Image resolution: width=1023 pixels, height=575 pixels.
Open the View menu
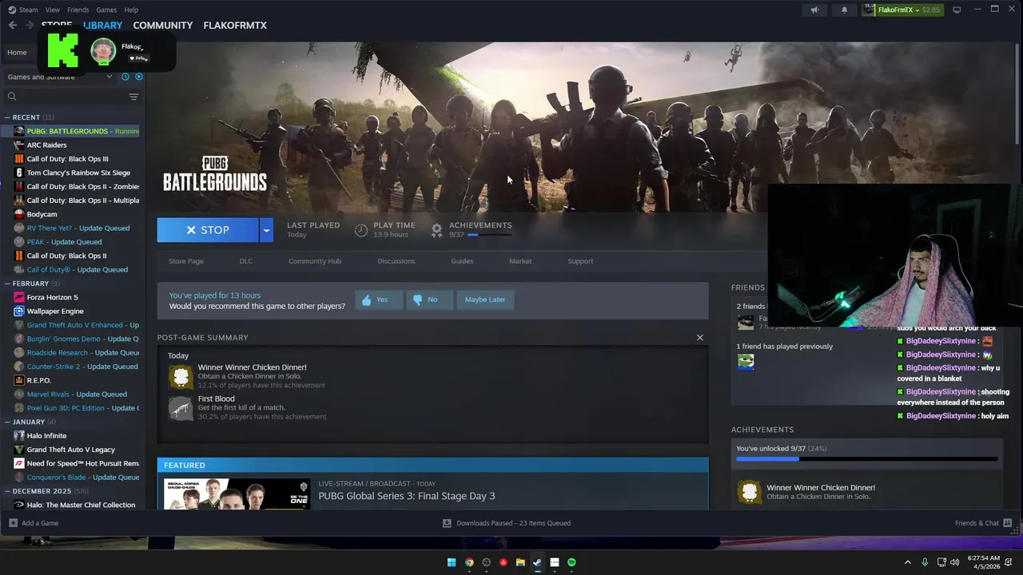coord(53,10)
